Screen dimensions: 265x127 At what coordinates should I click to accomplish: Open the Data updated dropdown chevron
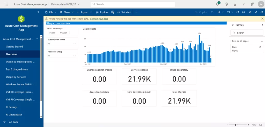[x=79, y=4]
